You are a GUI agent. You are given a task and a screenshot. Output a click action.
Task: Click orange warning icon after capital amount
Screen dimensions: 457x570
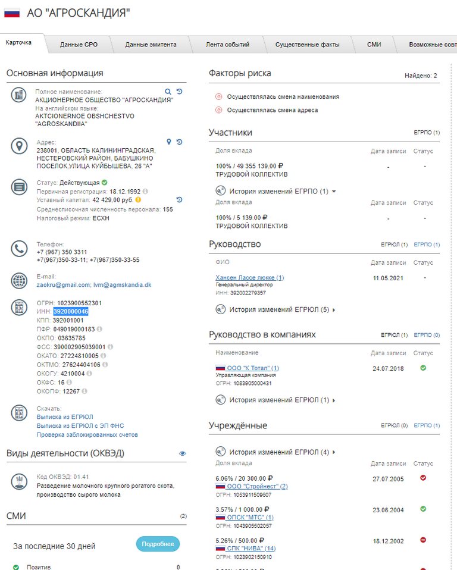(x=137, y=200)
